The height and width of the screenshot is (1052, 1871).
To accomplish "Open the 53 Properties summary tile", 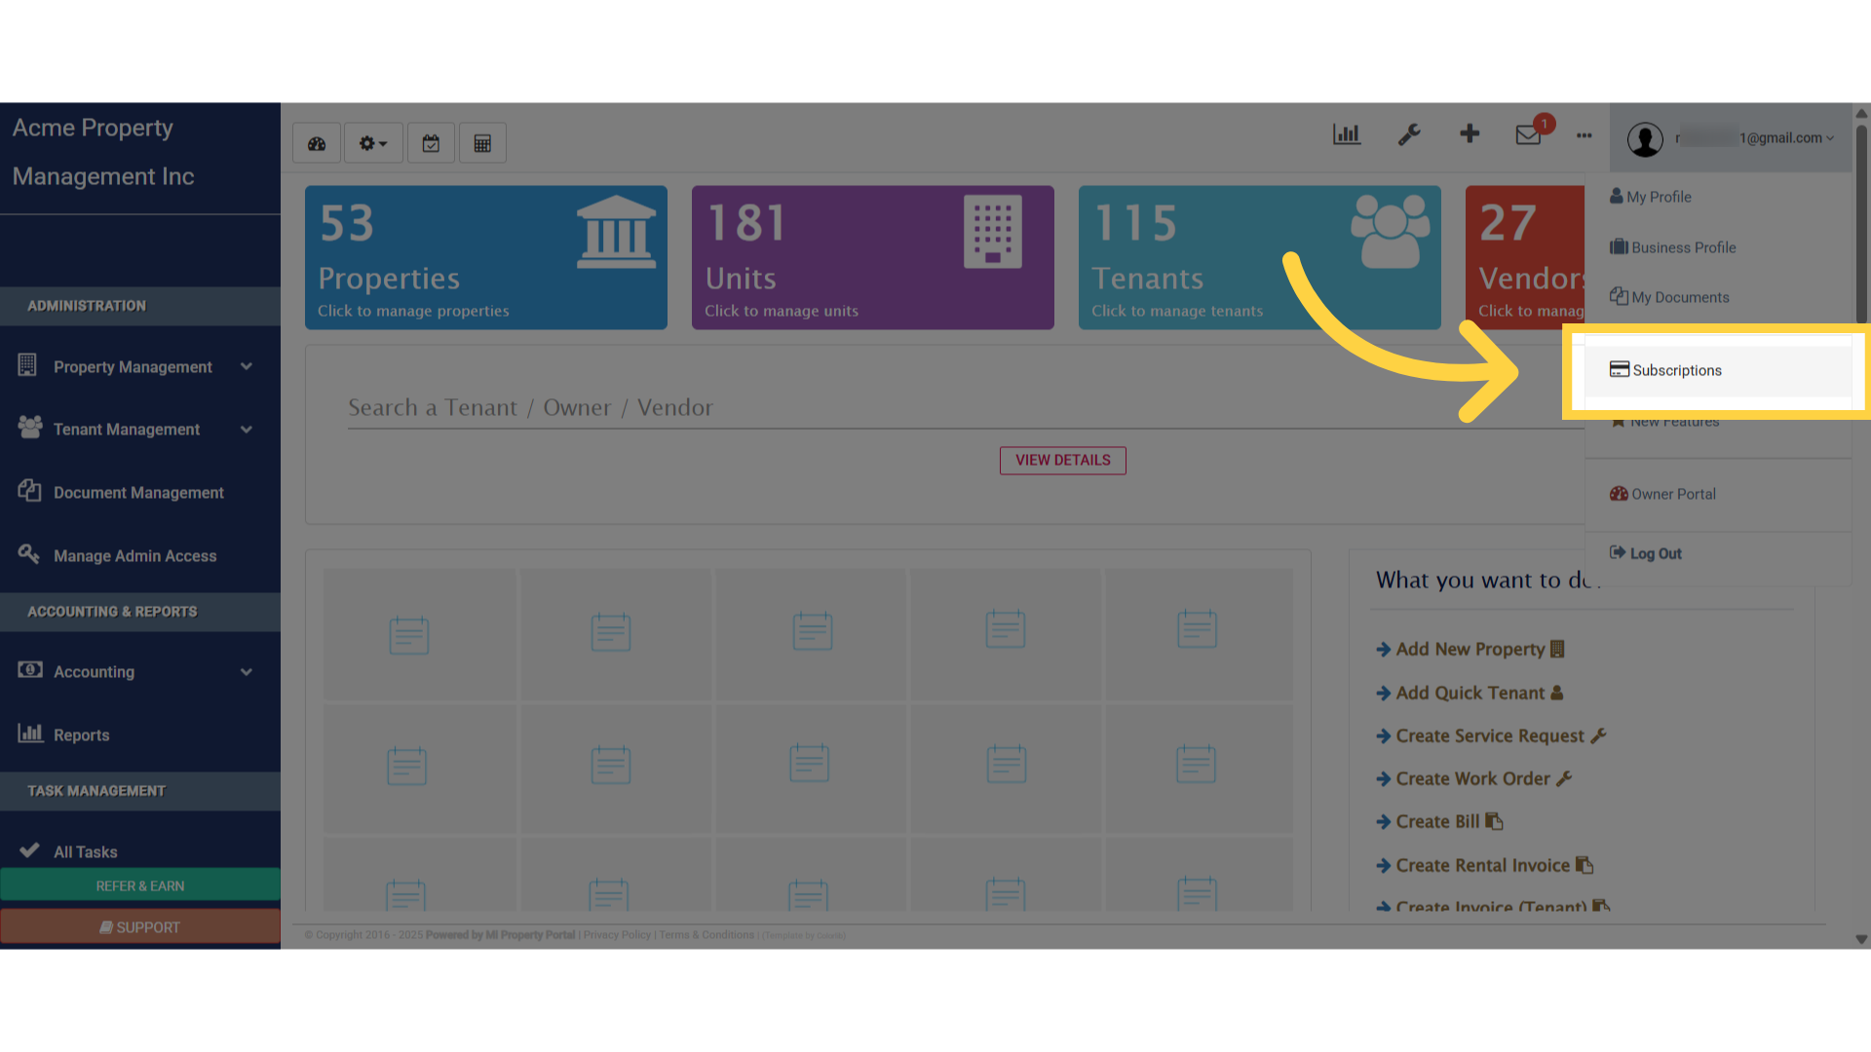I will (485, 257).
